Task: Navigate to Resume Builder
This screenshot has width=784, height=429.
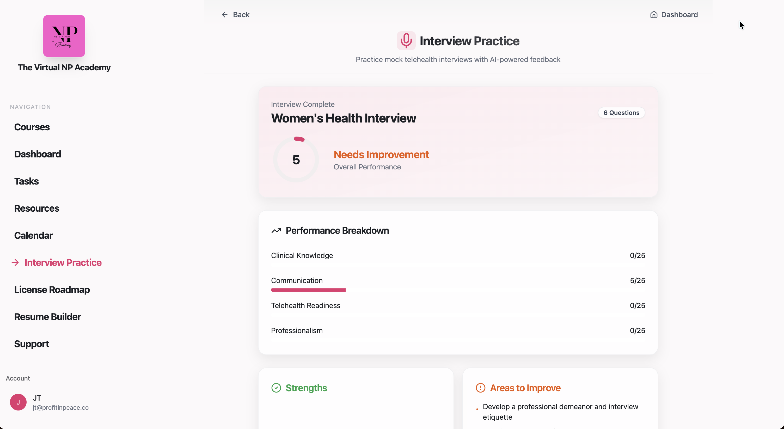Action: [48, 317]
